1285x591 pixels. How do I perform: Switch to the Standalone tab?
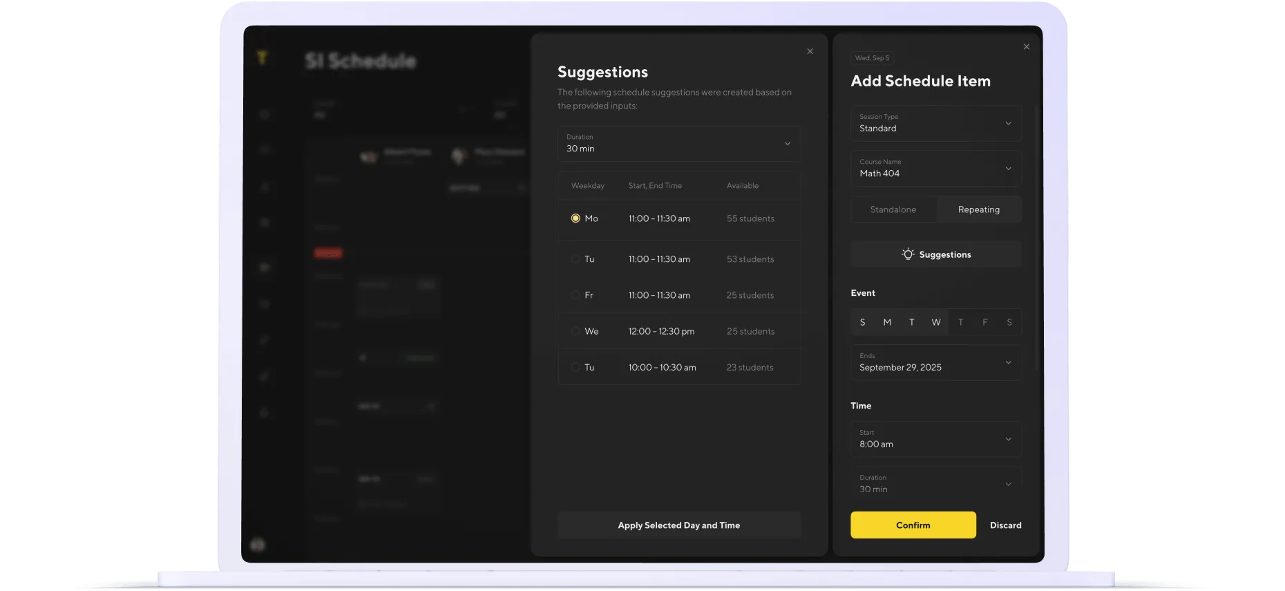tap(893, 209)
